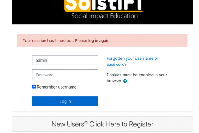199x133 pixels.
Task: Click the Remember username label text
Action: point(57,87)
